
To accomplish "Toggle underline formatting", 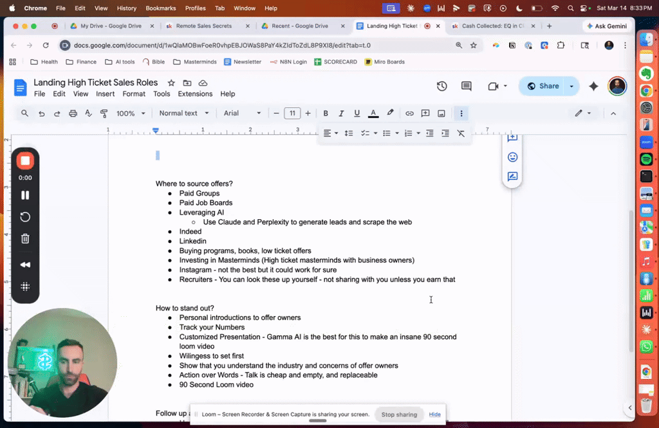I will 357,113.
